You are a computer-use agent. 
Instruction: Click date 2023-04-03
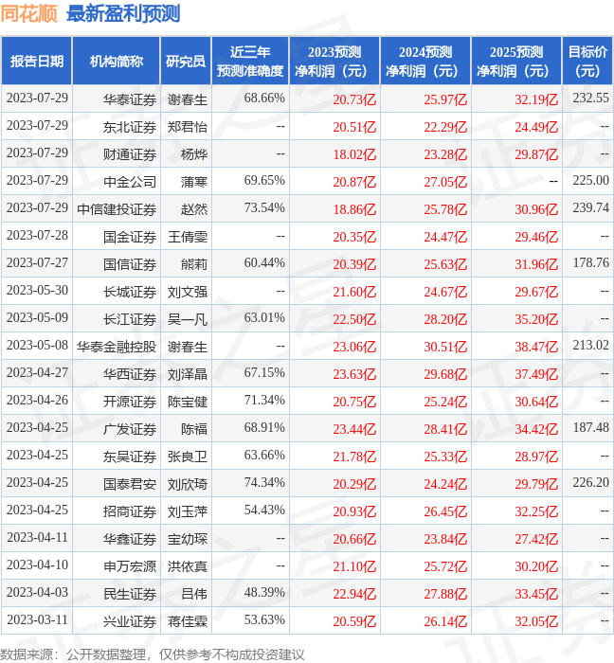(x=37, y=593)
